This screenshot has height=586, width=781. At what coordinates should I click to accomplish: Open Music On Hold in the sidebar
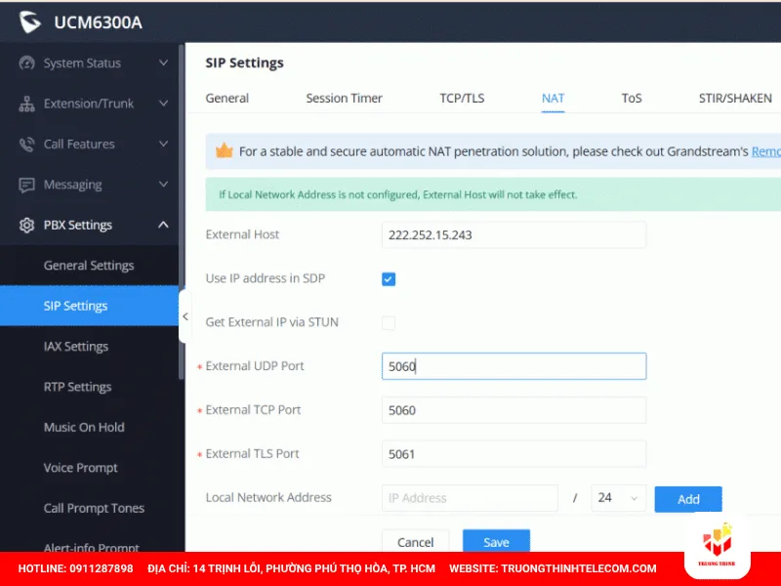pos(89,427)
